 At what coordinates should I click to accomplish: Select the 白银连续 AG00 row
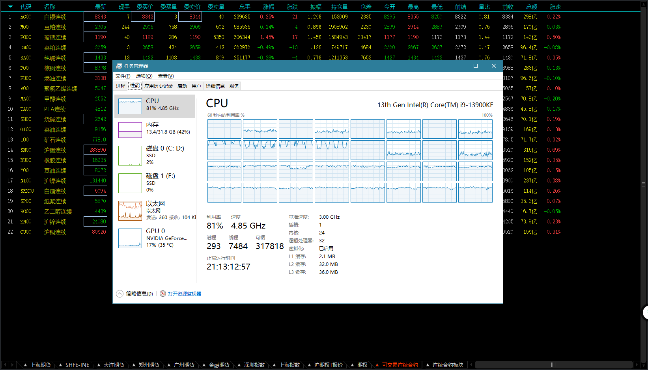coord(320,17)
